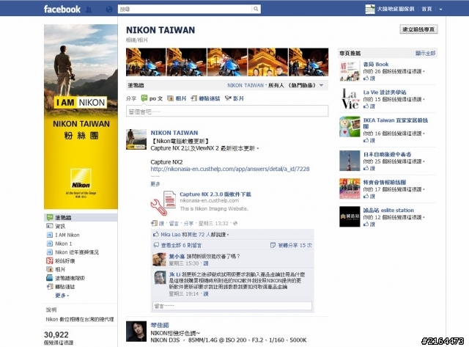Click the create page button

click(x=418, y=29)
